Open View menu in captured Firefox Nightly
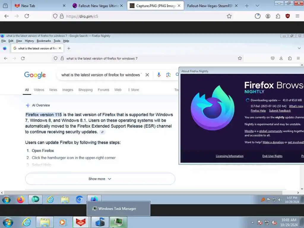Viewport: 304px width, 228px height. (x=19, y=41)
